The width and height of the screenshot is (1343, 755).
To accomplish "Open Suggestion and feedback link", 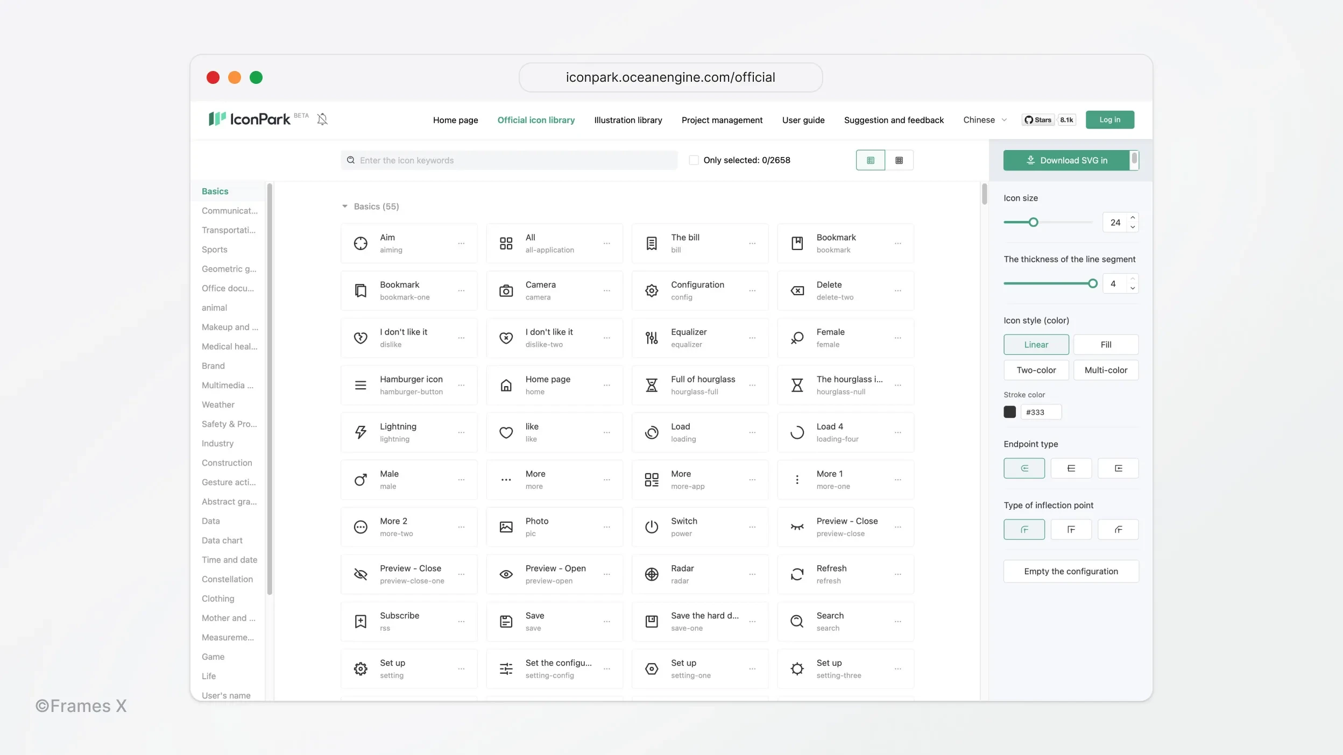I will pyautogui.click(x=894, y=120).
